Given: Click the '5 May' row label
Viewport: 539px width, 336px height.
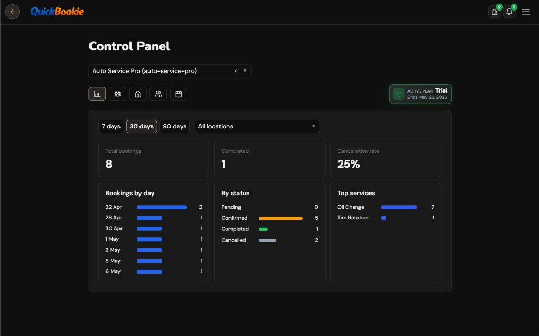Looking at the screenshot, I should (x=113, y=261).
